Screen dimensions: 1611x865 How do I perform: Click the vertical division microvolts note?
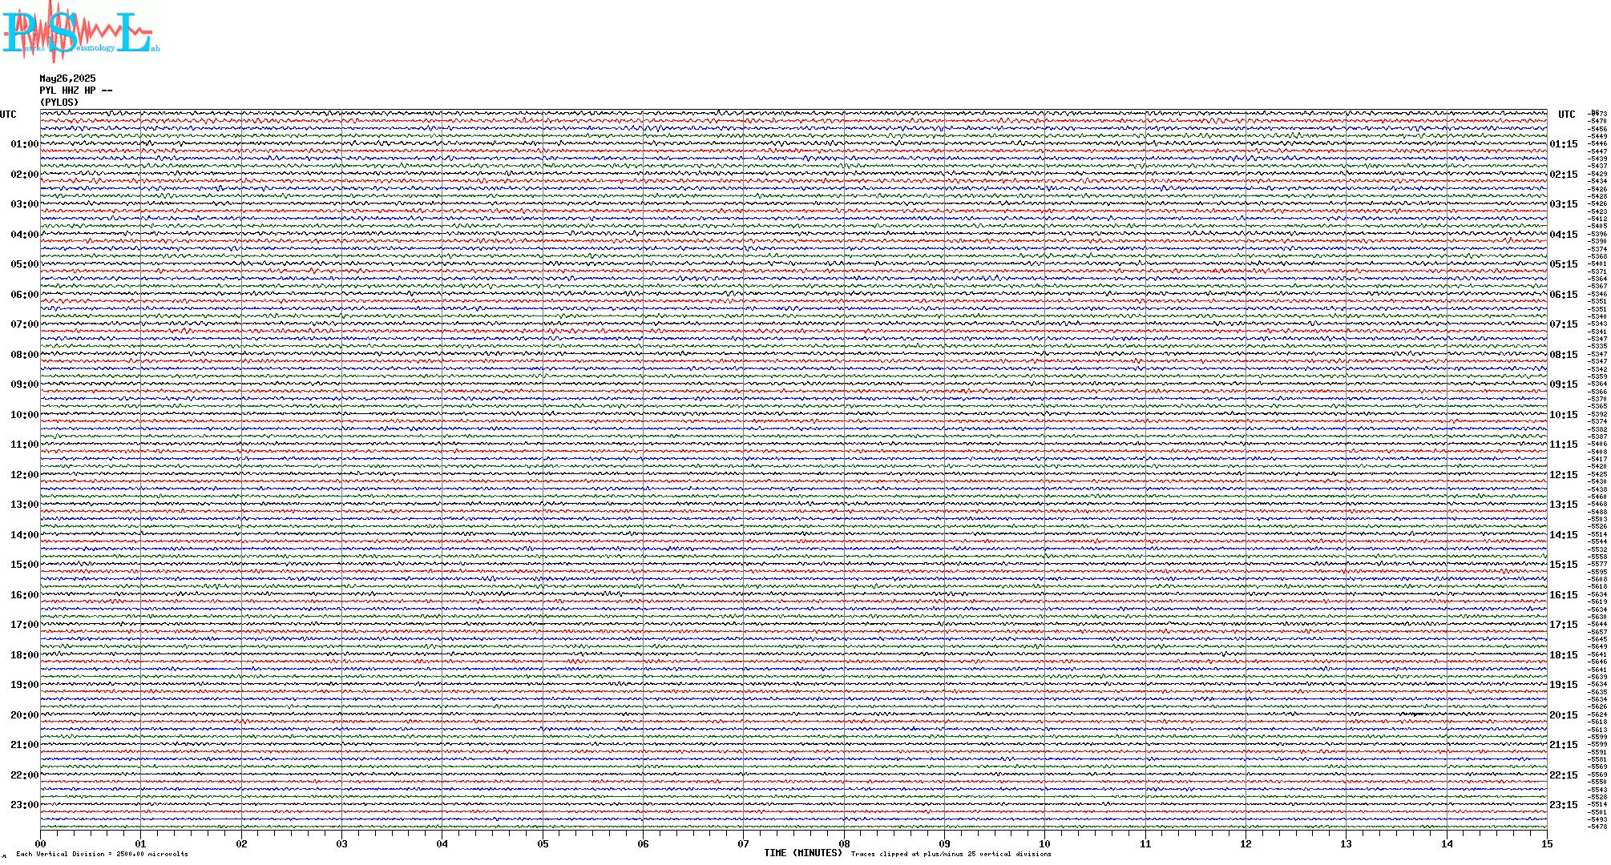click(x=102, y=854)
